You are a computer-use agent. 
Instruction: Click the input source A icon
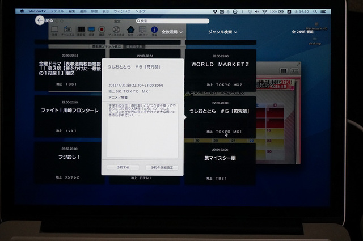pos(289,11)
